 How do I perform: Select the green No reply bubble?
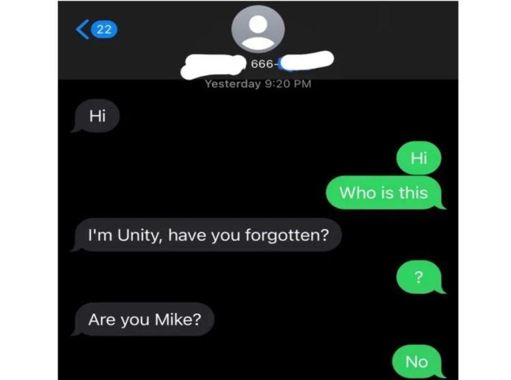click(x=418, y=362)
